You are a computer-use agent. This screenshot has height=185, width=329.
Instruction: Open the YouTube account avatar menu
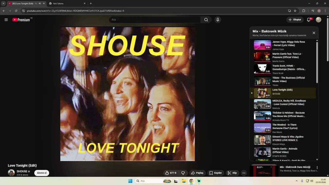point(318,20)
